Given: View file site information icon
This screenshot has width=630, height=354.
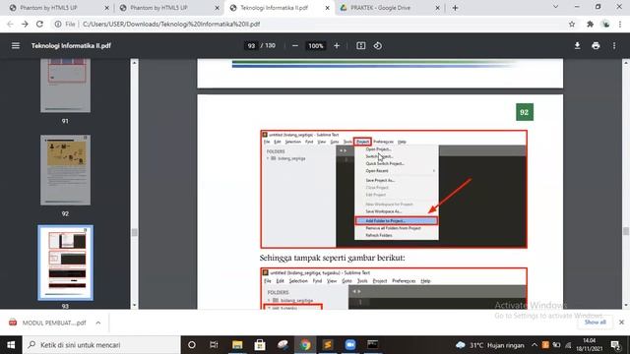Looking at the screenshot, I should (x=58, y=24).
